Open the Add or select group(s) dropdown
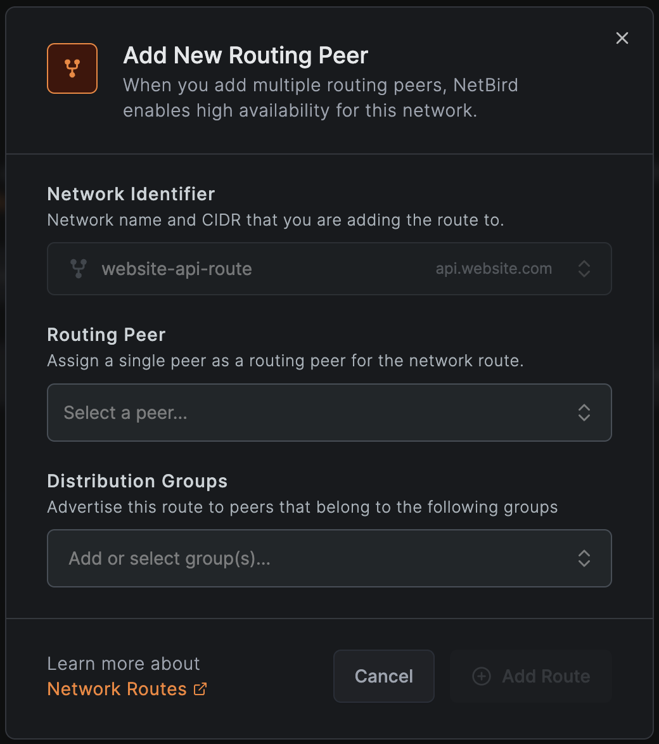This screenshot has width=659, height=744. coord(329,558)
